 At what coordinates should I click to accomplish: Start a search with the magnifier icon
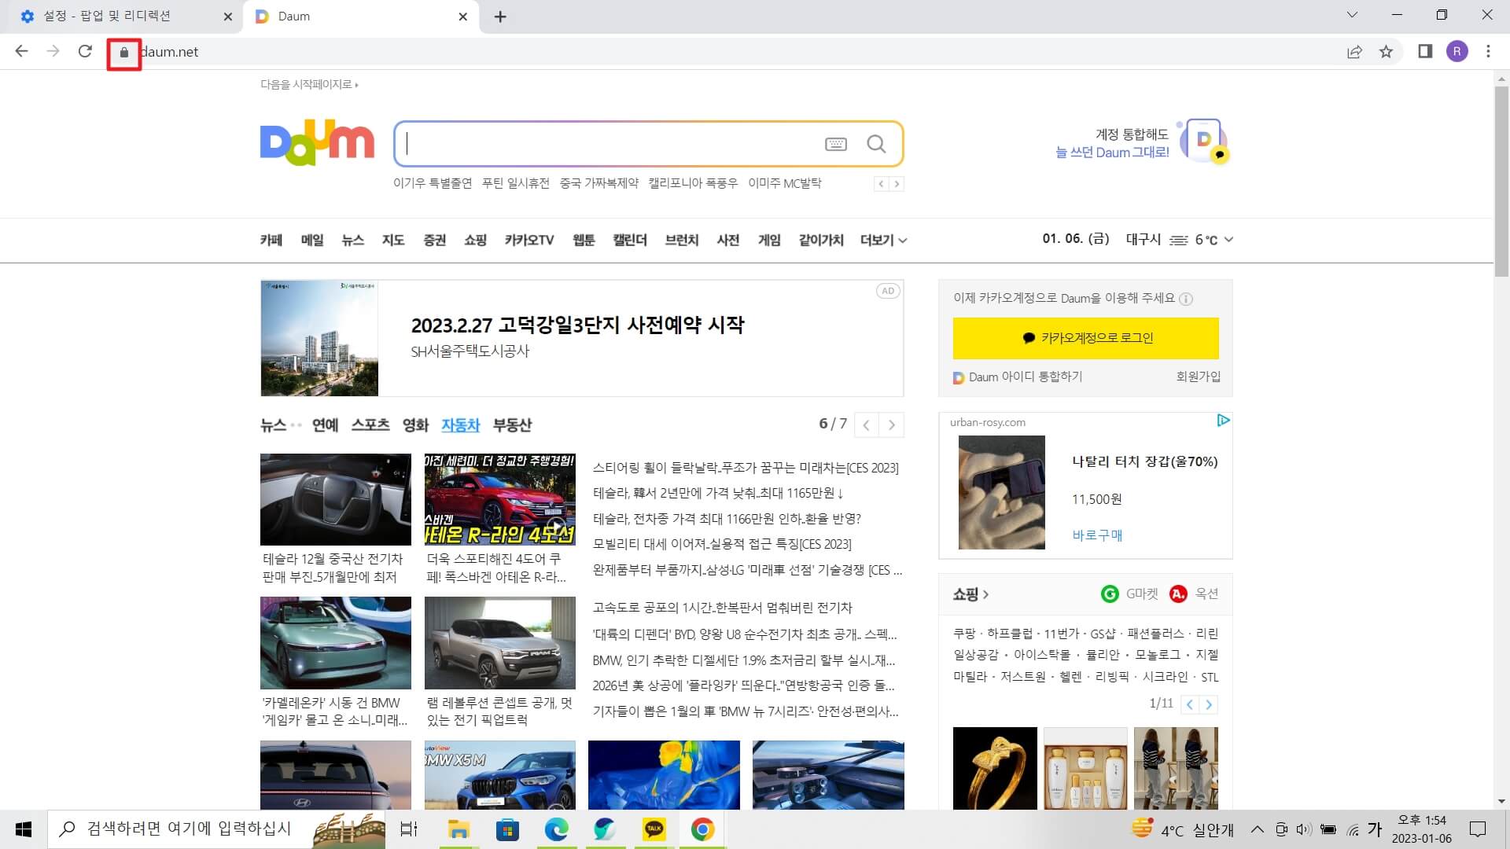[877, 144]
